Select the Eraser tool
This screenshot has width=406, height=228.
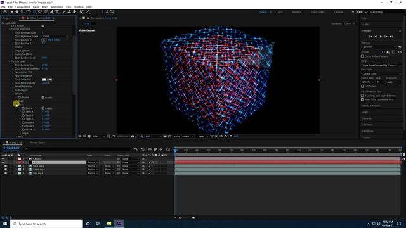point(75,12)
